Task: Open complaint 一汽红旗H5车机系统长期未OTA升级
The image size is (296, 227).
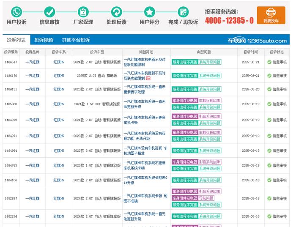Action: coord(144,180)
